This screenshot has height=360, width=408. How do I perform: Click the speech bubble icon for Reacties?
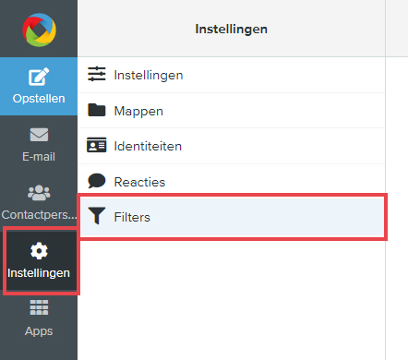pos(97,181)
